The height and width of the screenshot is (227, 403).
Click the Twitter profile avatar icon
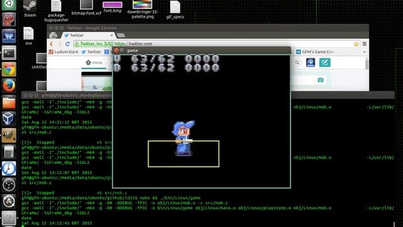click(x=310, y=62)
